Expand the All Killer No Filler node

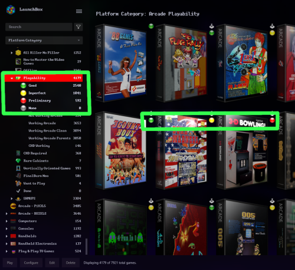[12, 52]
